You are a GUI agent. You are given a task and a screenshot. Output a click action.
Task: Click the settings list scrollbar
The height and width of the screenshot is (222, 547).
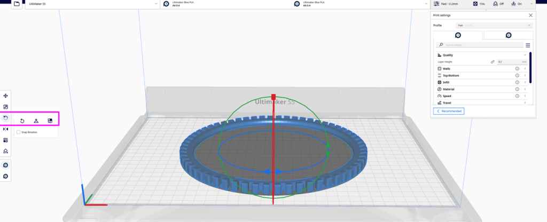point(530,67)
